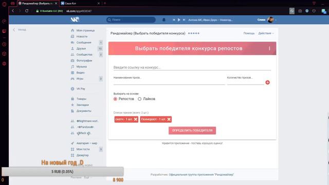Open the Opera menu logo icon

[x=4, y=4]
